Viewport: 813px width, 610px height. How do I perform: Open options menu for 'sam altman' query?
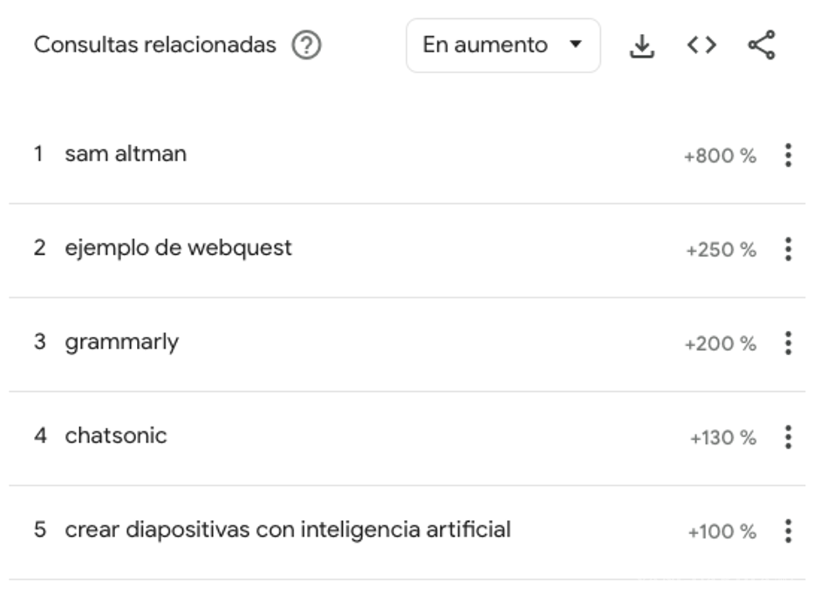(x=788, y=155)
